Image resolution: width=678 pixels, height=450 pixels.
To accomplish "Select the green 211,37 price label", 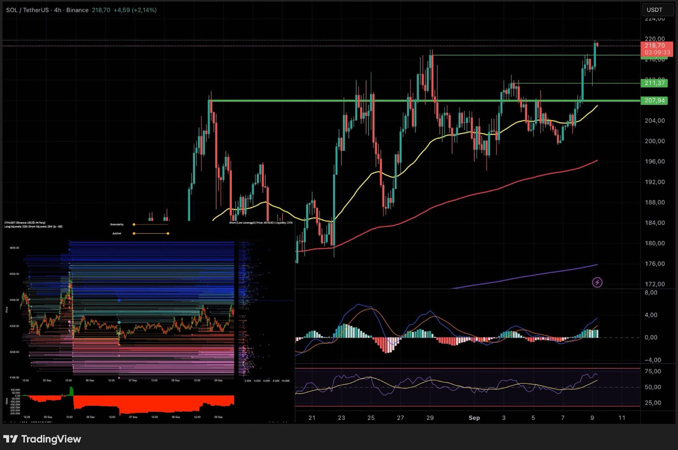I will [x=654, y=83].
